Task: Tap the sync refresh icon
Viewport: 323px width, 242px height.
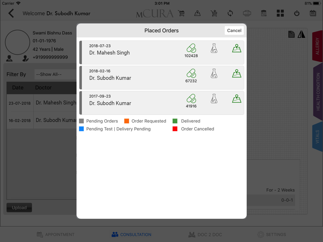Action: (230, 13)
